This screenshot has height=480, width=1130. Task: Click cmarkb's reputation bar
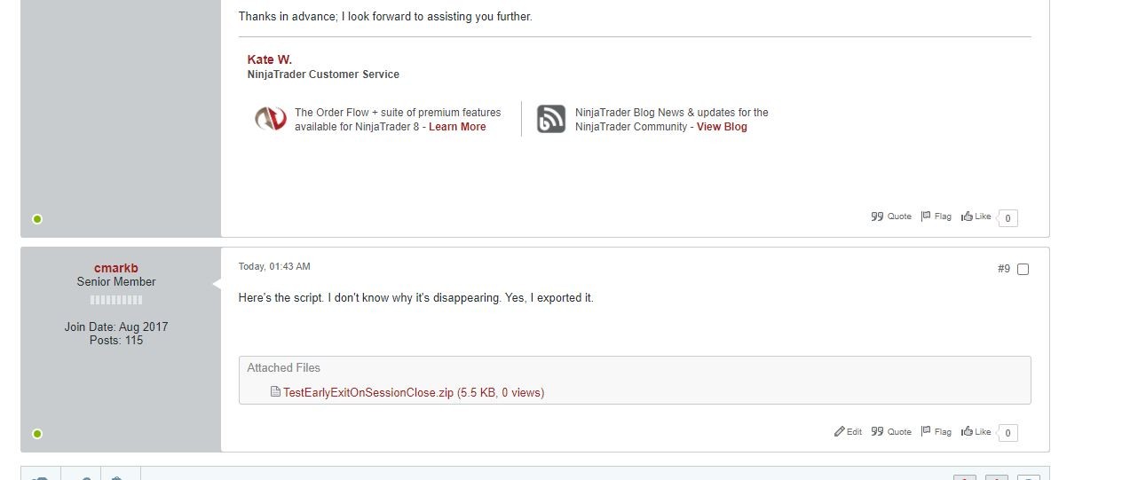[116, 300]
